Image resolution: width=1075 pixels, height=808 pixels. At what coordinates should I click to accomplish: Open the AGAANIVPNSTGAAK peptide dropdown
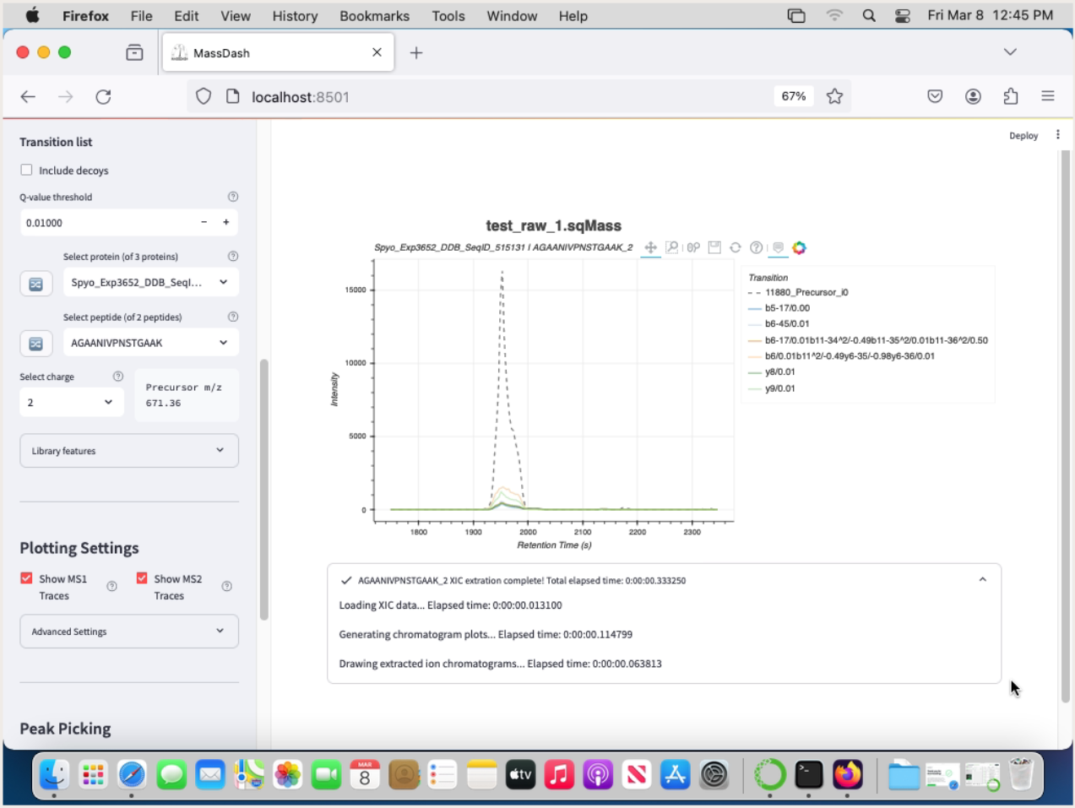click(150, 343)
